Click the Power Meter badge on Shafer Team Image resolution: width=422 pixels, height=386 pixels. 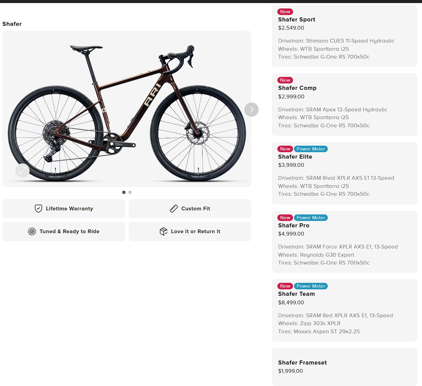[311, 286]
